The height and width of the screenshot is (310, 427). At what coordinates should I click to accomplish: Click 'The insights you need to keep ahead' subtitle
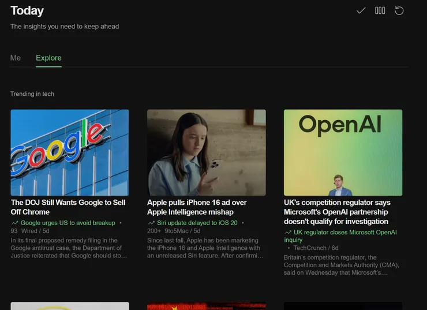(65, 27)
